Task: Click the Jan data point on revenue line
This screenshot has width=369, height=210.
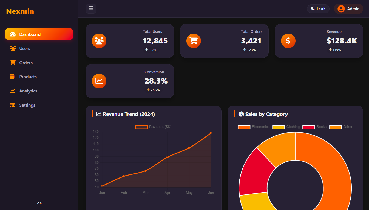Action: click(102, 186)
